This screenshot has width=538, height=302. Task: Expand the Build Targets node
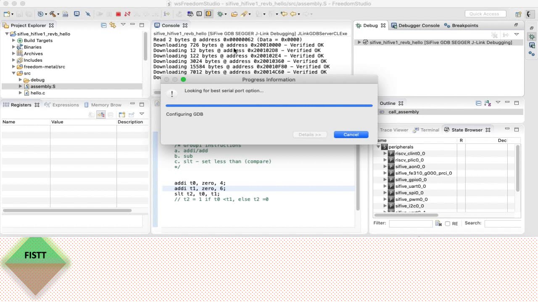point(14,41)
